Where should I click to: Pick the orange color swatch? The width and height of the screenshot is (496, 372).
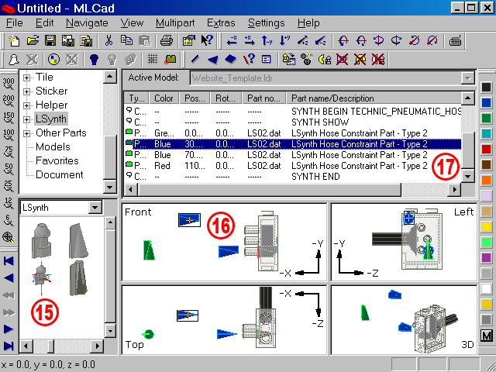486,180
